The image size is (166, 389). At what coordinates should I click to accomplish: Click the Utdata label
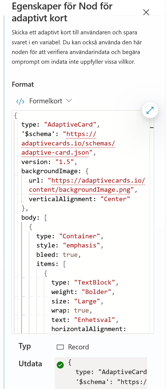(30, 364)
